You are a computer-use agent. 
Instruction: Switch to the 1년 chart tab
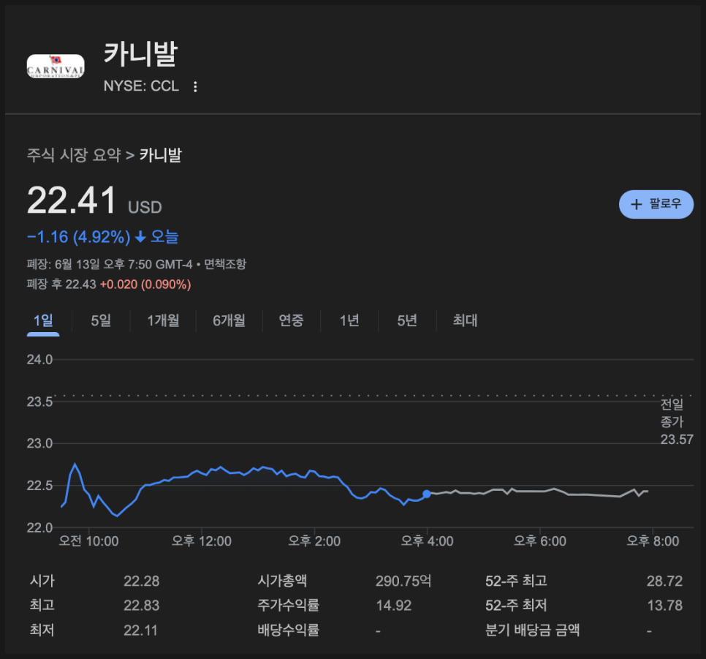click(x=349, y=320)
